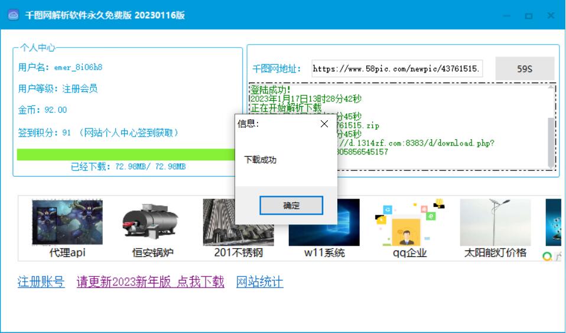Viewport: 566px width, 333px height.
Task: Click the 代理api caption text
Action: click(x=67, y=253)
